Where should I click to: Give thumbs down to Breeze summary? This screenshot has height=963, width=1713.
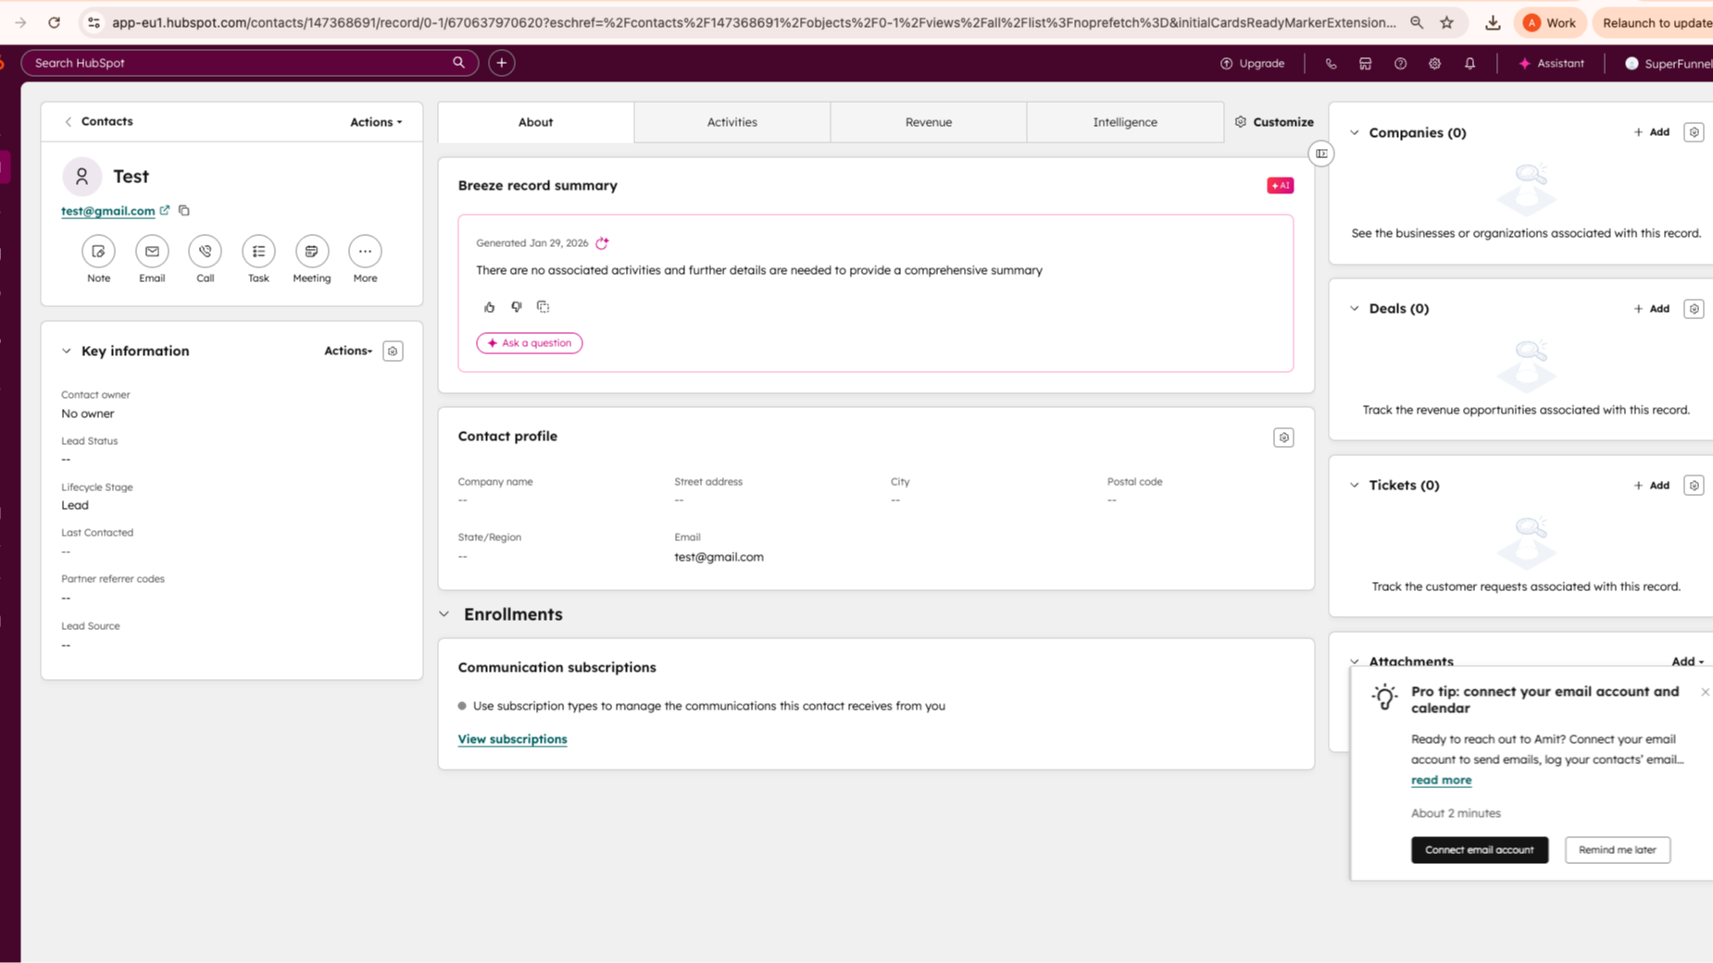517,307
